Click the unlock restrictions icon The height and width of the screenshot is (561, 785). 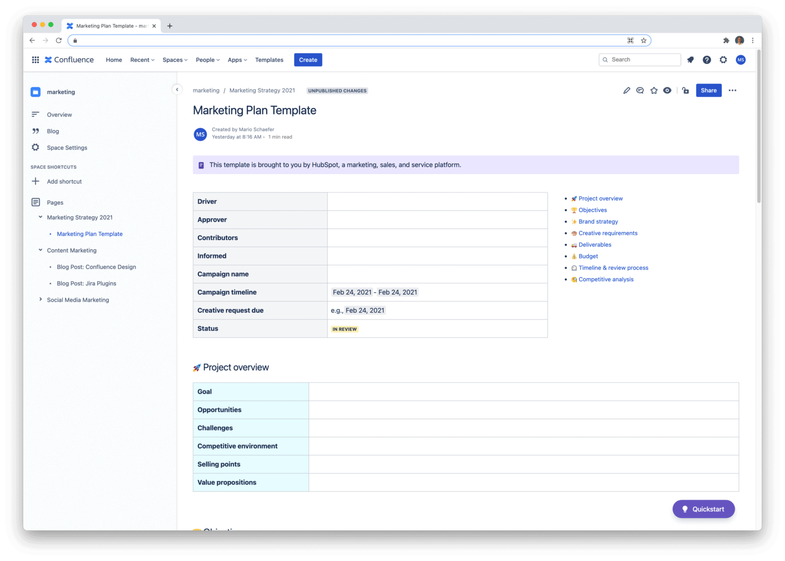[685, 90]
